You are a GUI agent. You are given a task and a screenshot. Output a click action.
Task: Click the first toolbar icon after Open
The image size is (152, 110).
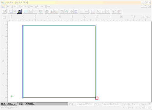[x=10, y=11]
